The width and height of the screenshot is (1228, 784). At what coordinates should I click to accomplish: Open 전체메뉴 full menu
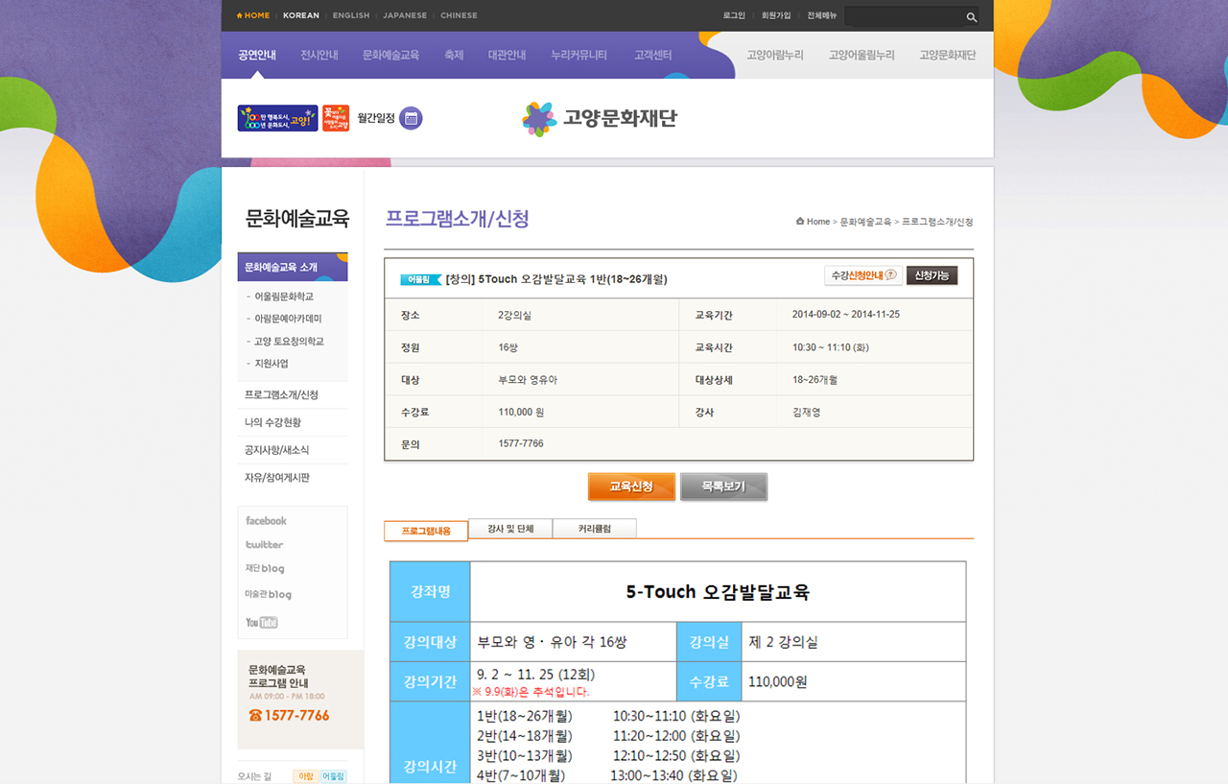point(822,15)
